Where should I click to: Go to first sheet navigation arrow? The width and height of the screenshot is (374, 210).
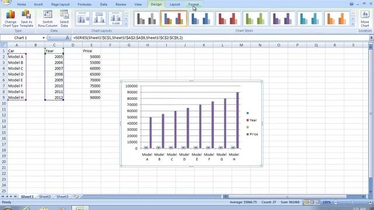pyautogui.click(x=2, y=197)
